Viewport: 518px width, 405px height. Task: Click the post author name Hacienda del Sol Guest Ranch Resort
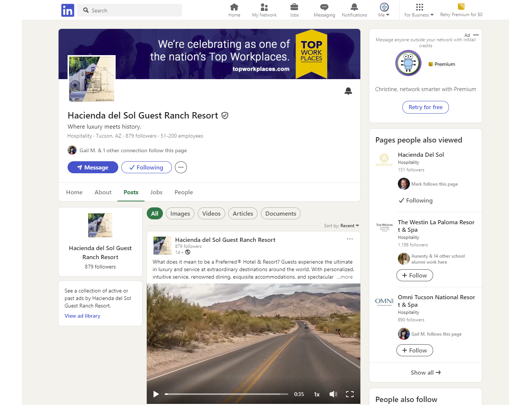225,240
